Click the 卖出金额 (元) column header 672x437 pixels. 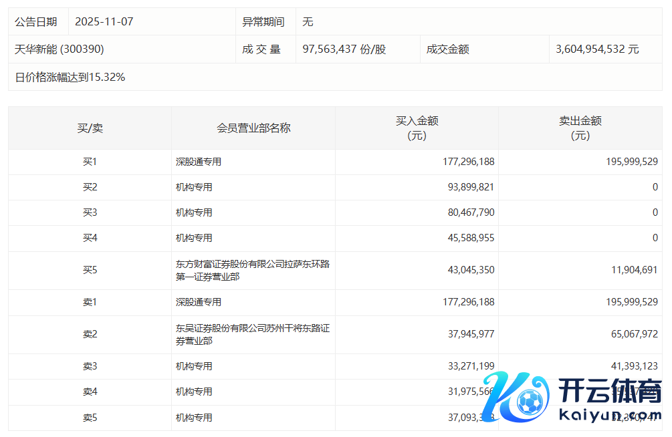click(x=580, y=128)
